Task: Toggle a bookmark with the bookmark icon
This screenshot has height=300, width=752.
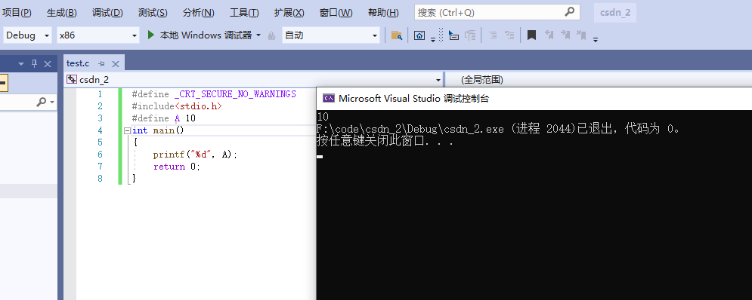Action: coord(531,35)
